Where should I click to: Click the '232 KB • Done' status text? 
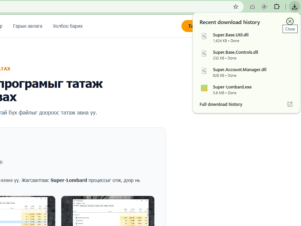(x=225, y=58)
